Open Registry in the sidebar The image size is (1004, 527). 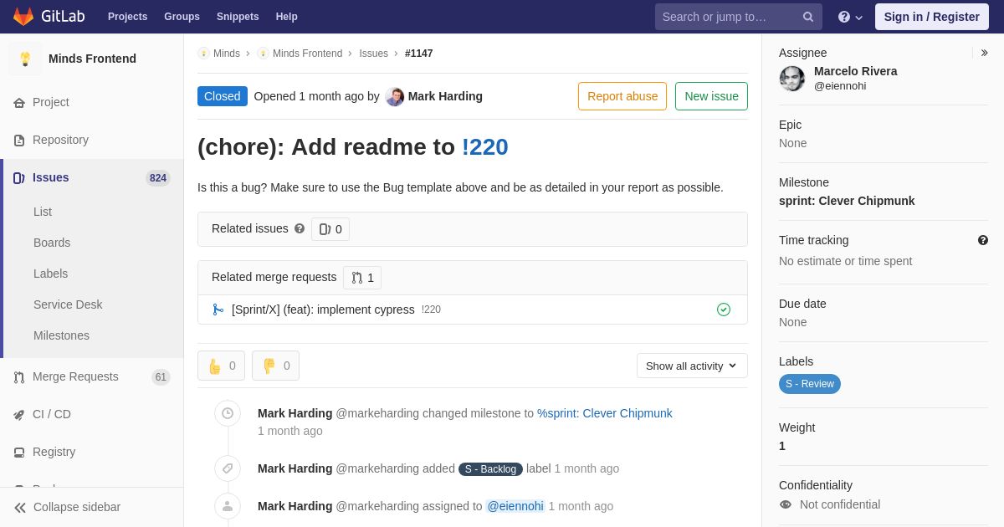coord(54,452)
